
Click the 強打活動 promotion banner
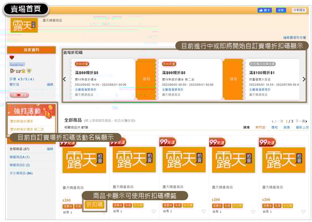point(32,111)
